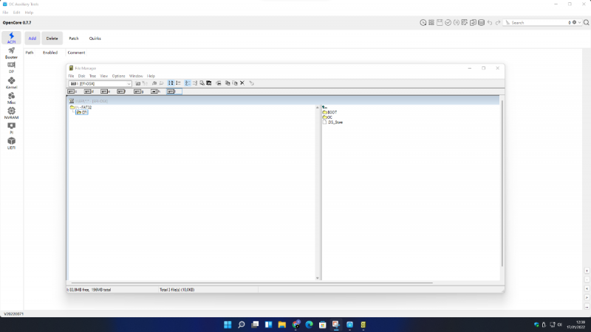Open View menu in File Manager
This screenshot has width=591, height=332.
point(103,76)
